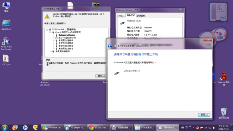
Task: Click the round red tray icon
Action: (197, 128)
